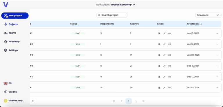The height and width of the screenshot is (107, 223).
Task: Copy link of the Dec 17, 2024 project
Action: pyautogui.click(x=170, y=77)
